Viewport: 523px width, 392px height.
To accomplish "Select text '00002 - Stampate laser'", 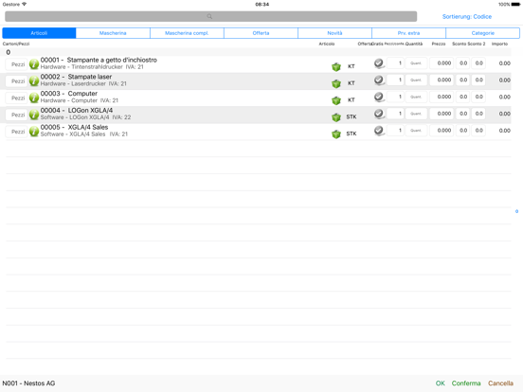I will (x=76, y=77).
